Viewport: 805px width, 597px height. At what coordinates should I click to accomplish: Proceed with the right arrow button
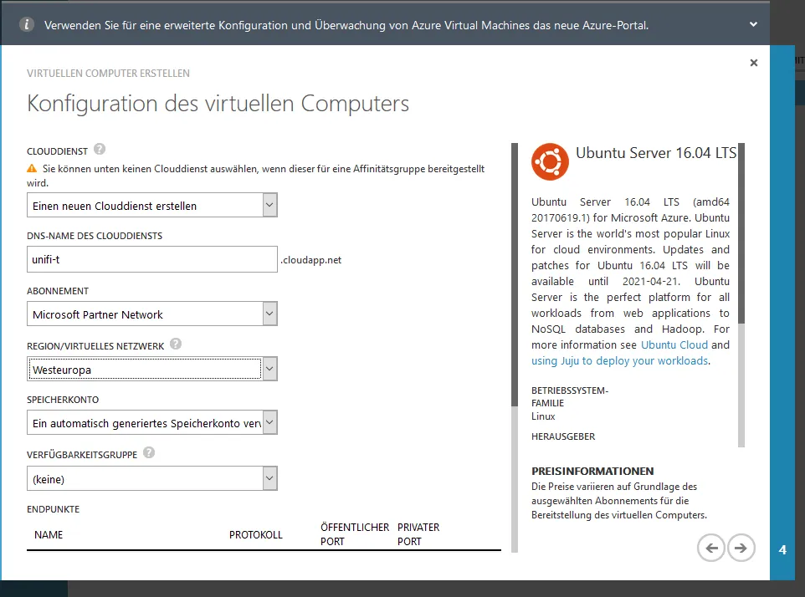pyautogui.click(x=741, y=548)
